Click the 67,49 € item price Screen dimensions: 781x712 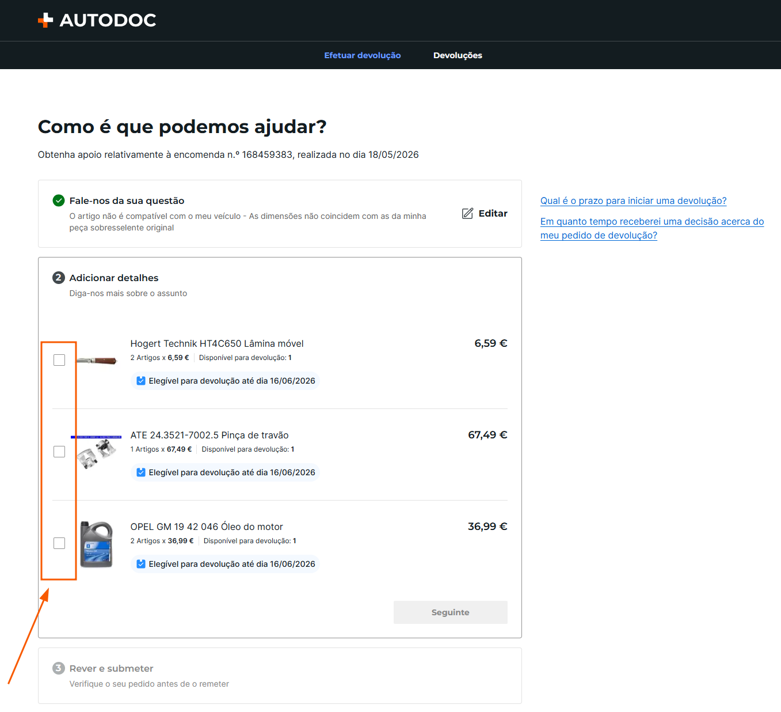(x=487, y=435)
